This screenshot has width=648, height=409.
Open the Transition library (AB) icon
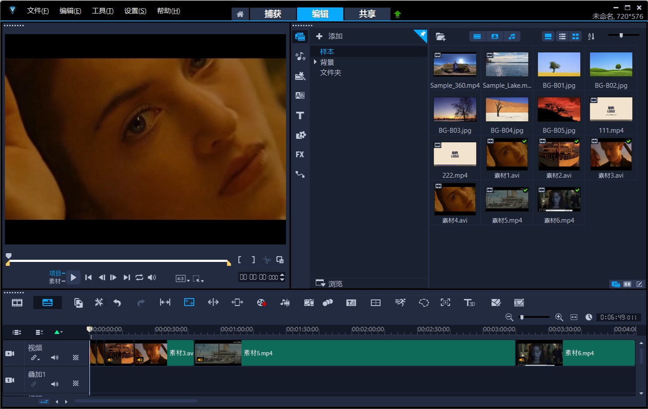pos(300,96)
